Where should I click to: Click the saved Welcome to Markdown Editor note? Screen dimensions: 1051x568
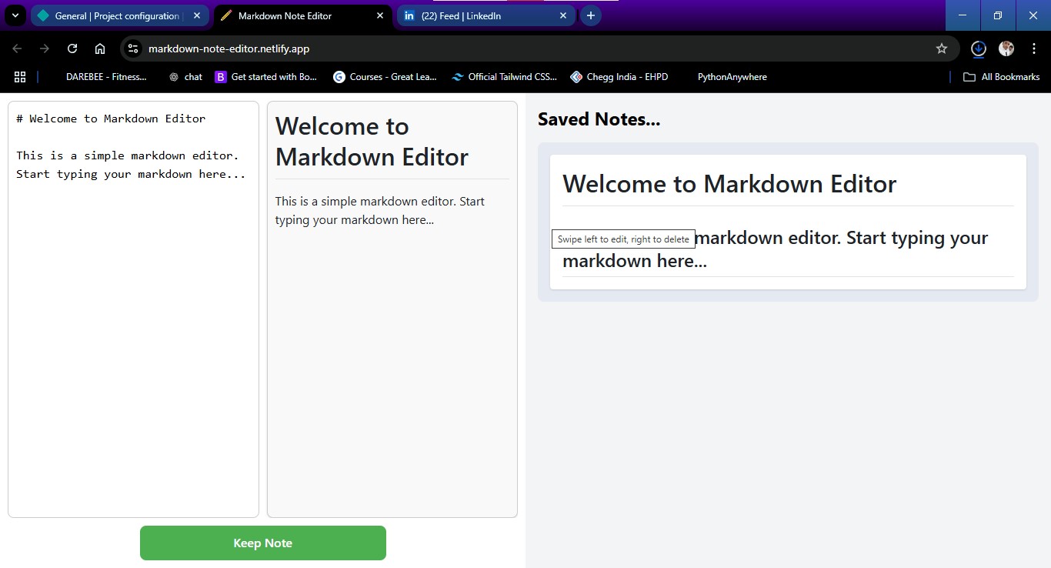click(x=787, y=222)
